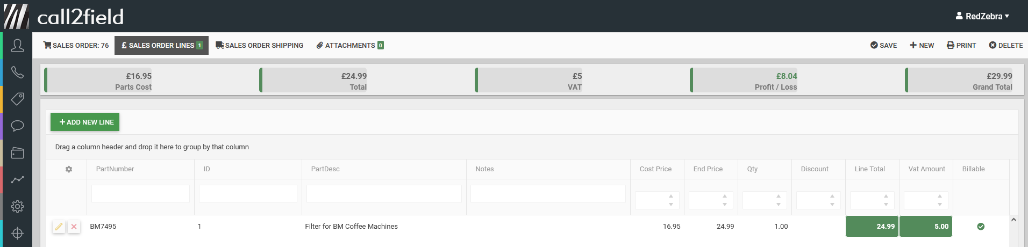
Task: Open the Attachments tab
Action: 350,46
